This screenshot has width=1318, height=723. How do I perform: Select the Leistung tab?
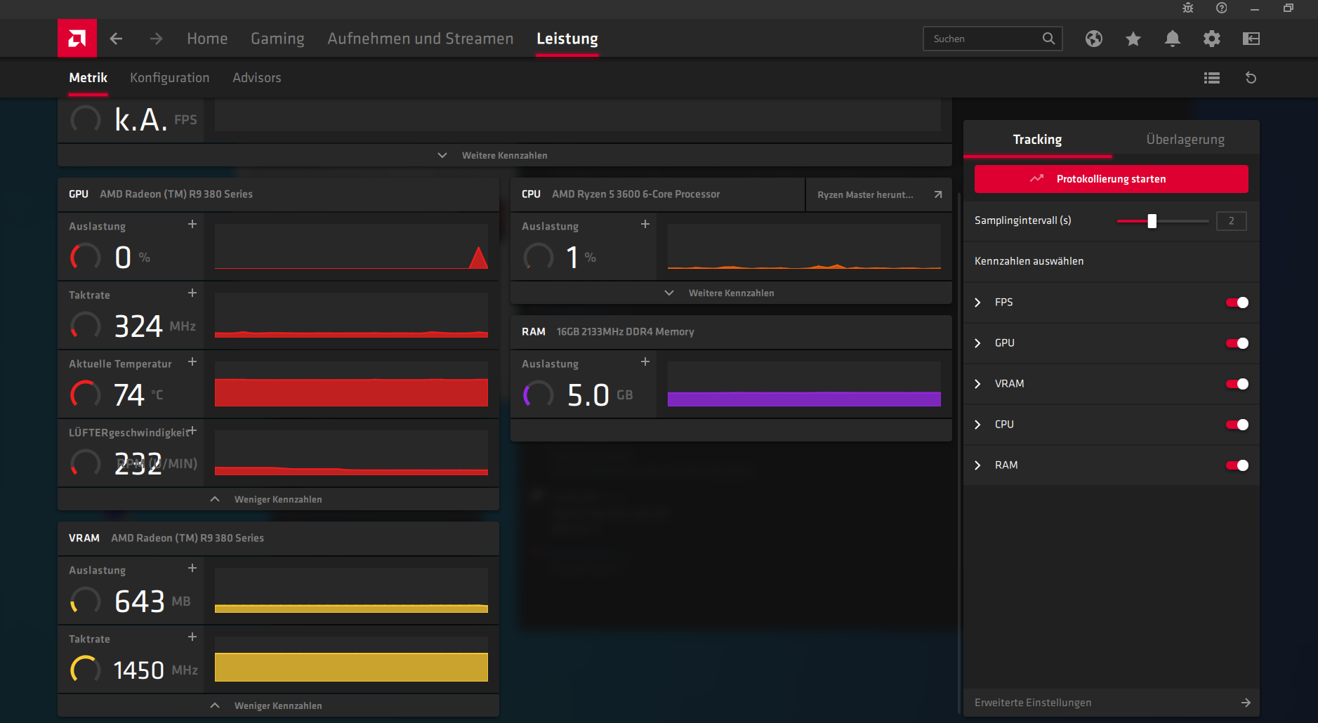tap(567, 39)
